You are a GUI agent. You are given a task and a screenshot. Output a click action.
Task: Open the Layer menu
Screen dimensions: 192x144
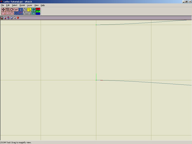coord(29,5)
